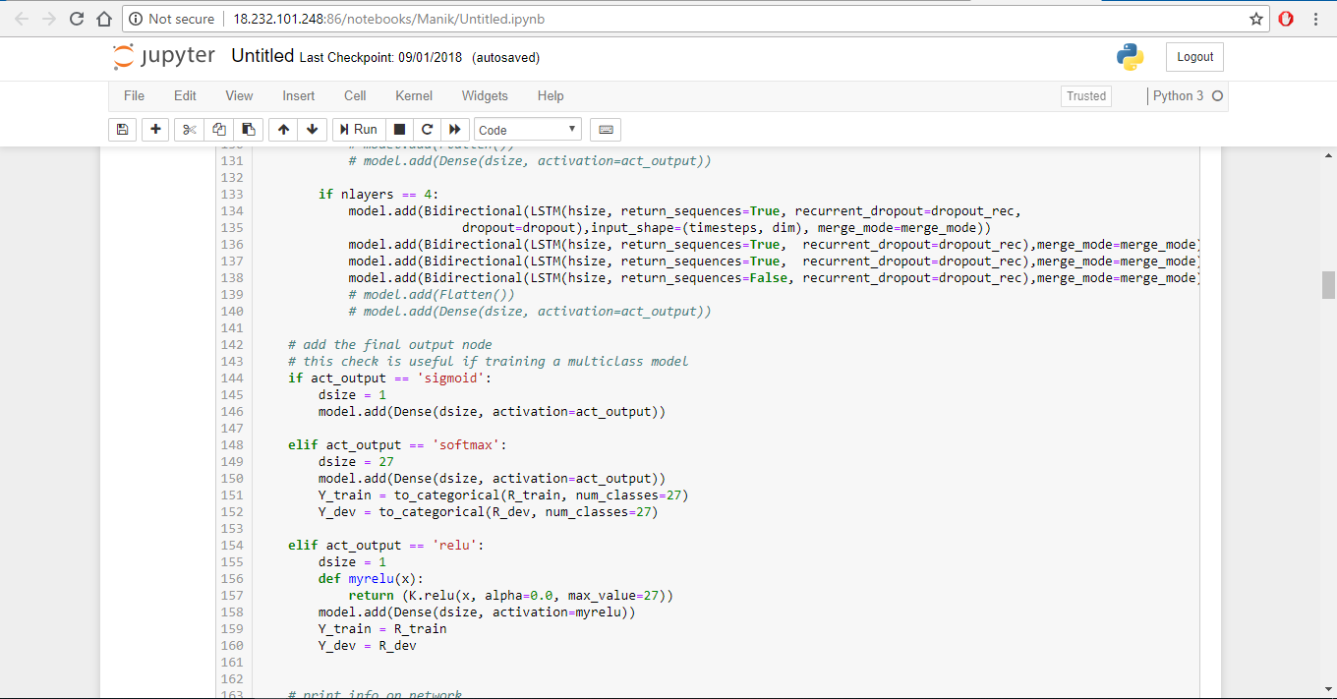Restart kernel and rerun all with fast-forward icon
The image size is (1337, 699).
(x=454, y=130)
